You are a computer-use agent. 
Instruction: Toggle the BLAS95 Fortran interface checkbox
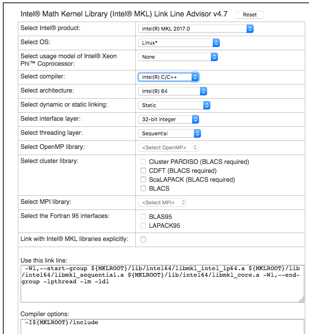tap(144, 217)
